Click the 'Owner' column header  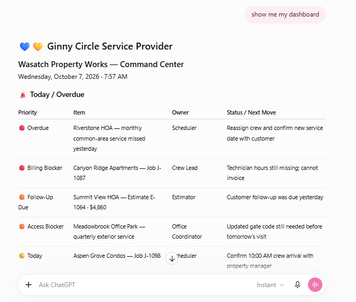pos(180,112)
